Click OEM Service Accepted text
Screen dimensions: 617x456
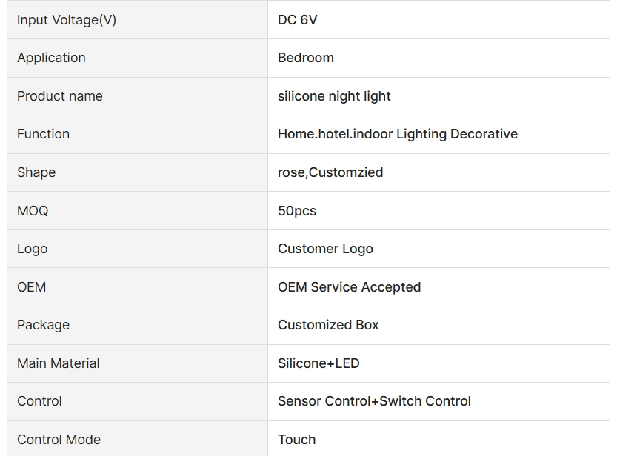(349, 287)
